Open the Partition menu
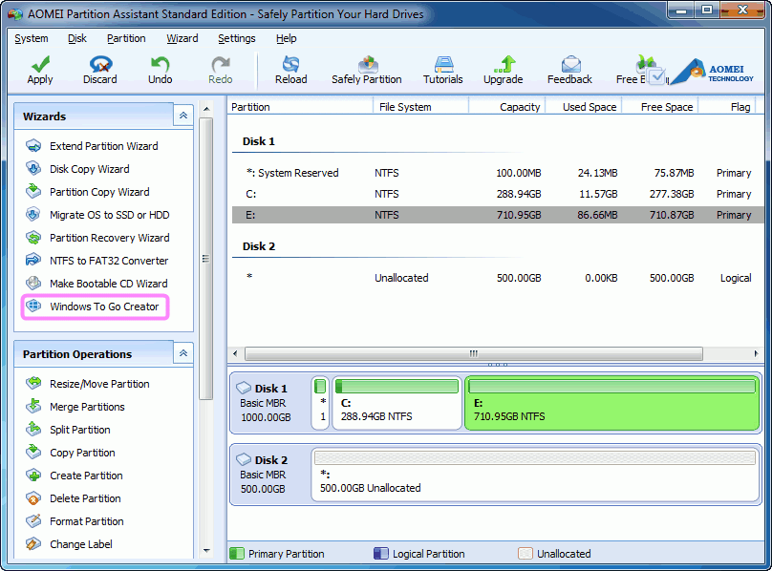This screenshot has width=772, height=571. pos(126,38)
